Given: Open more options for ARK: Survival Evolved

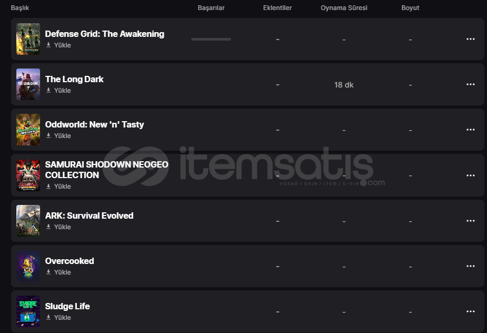Looking at the screenshot, I should click(470, 221).
